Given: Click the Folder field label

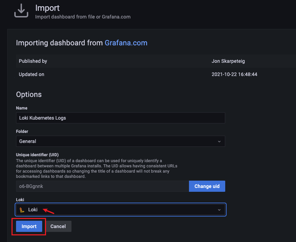Looking at the screenshot, I should point(22,131).
